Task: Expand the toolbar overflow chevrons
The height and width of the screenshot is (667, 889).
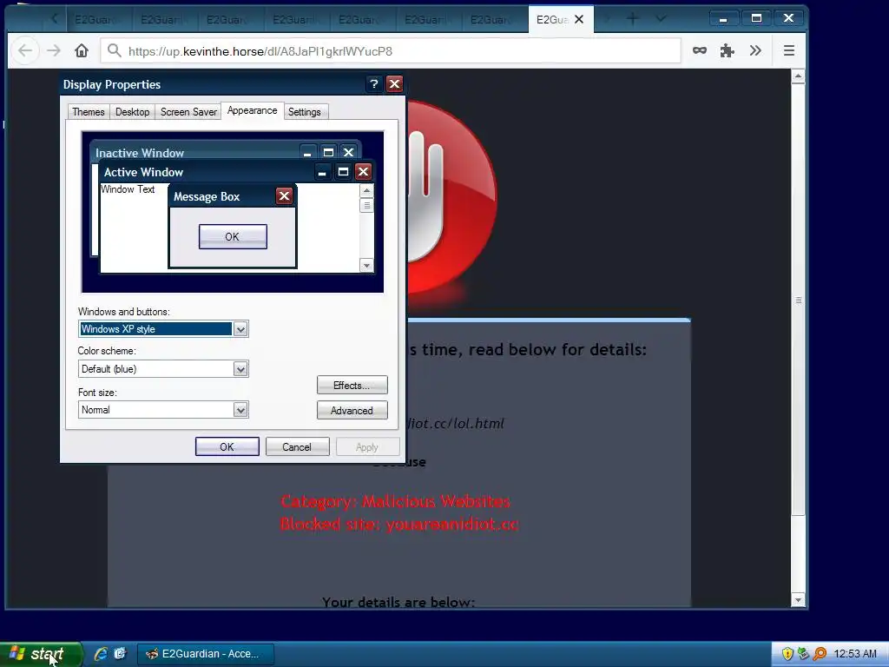Action: tap(754, 50)
